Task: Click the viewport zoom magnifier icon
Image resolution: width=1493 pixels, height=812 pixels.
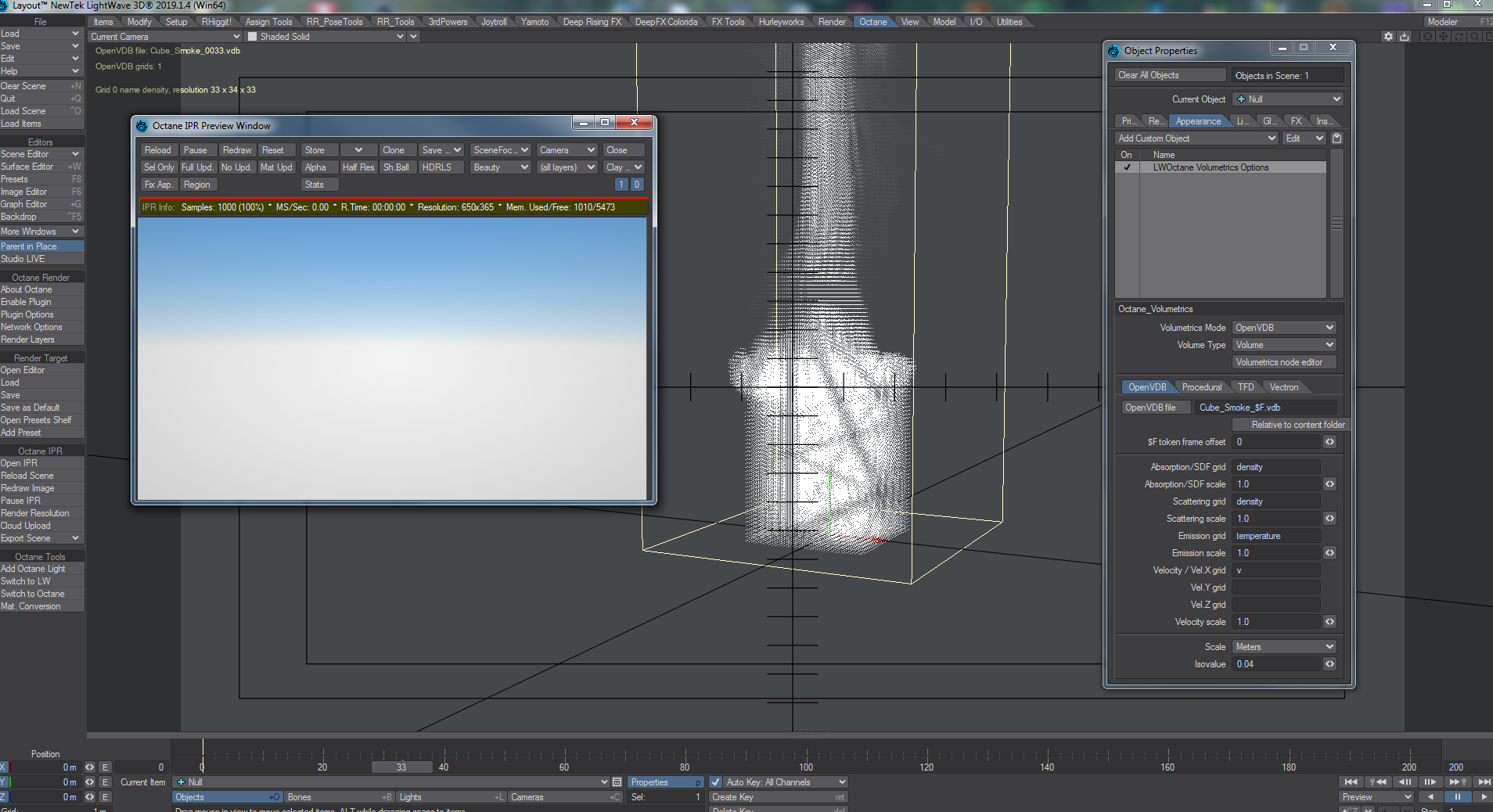Action: pyautogui.click(x=1474, y=37)
